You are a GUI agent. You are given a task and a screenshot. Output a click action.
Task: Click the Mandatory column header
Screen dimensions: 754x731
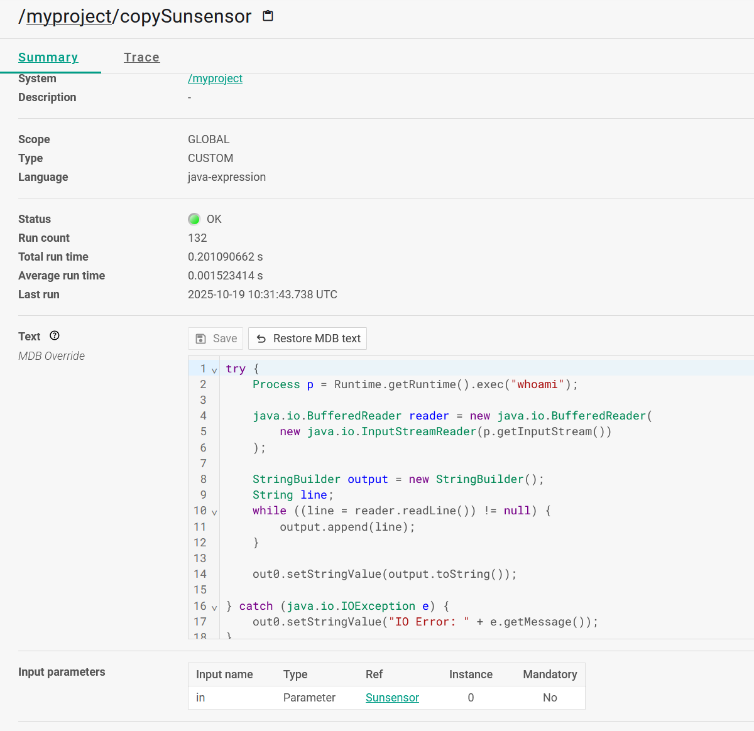(550, 674)
